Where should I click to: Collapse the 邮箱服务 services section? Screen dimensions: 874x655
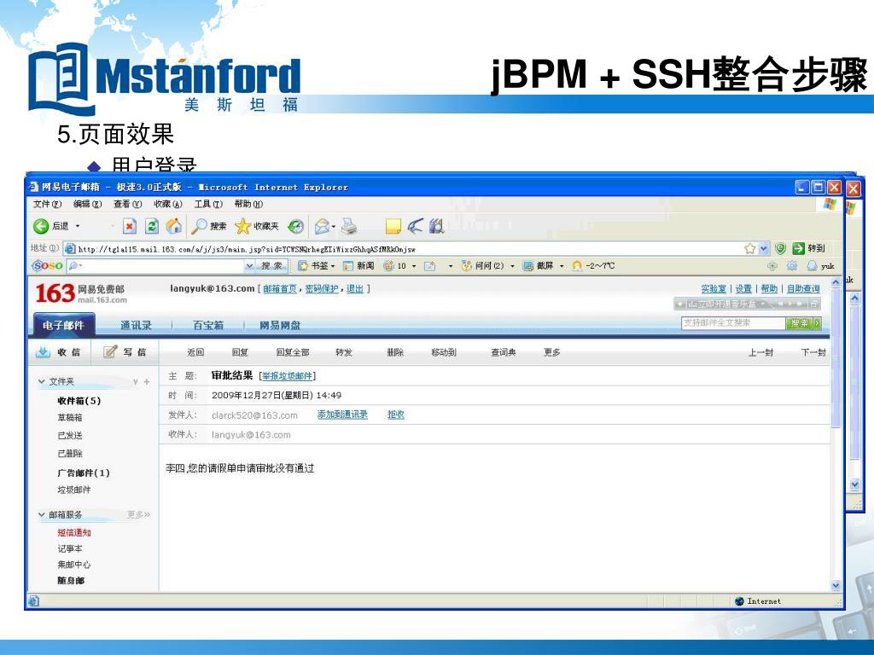coord(42,514)
